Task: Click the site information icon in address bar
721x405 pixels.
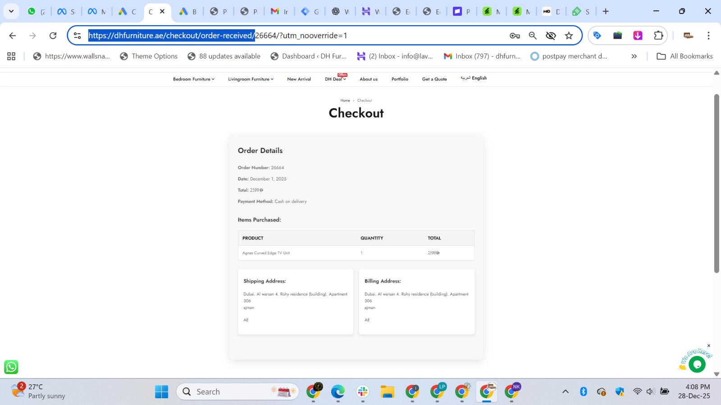Action: click(x=78, y=36)
